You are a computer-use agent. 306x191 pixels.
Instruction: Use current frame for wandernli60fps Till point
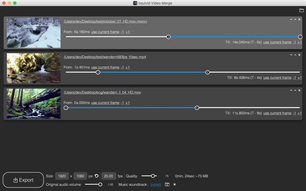277,78
